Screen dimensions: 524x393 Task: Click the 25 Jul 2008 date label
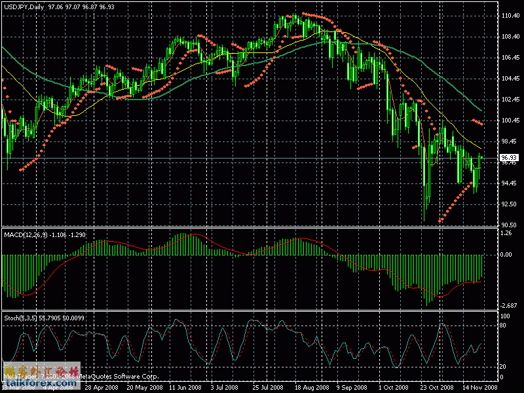[x=269, y=388]
